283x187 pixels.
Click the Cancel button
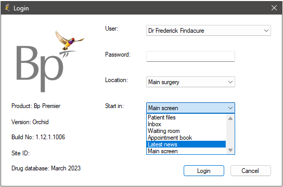[251, 170]
